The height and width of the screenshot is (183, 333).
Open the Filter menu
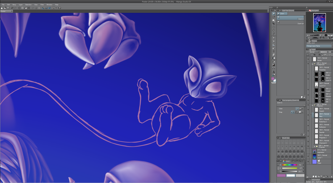tap(42, 5)
